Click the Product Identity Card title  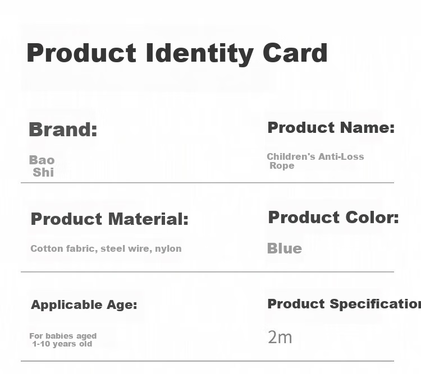point(177,54)
